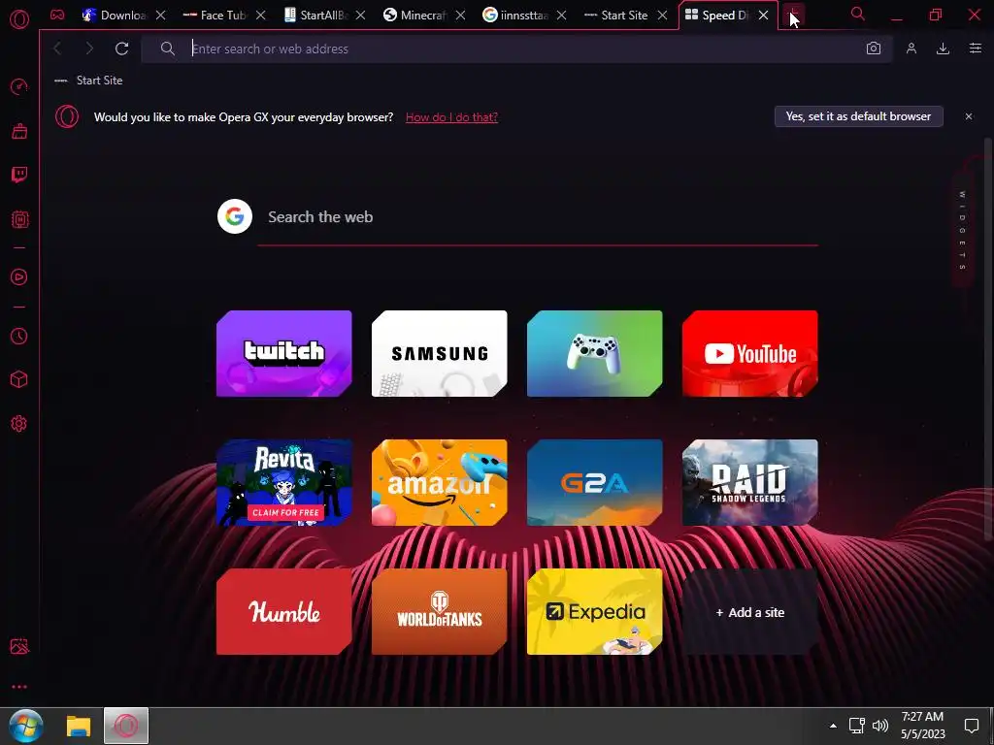Open File Explorer from taskbar
The image size is (994, 745).
tap(79, 726)
